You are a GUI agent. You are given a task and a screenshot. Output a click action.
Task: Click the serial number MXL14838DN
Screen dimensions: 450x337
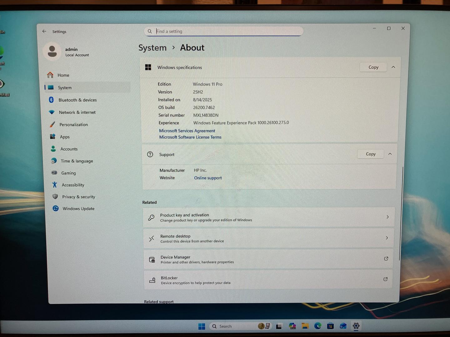tap(206, 115)
